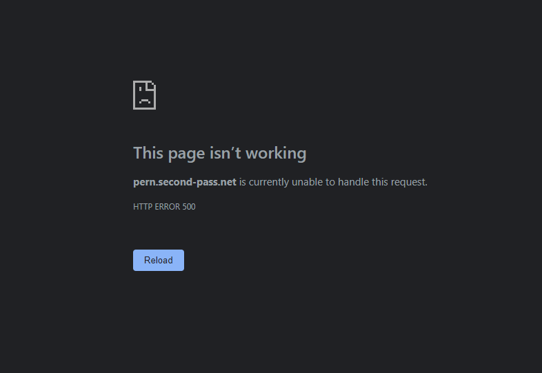Click the frowning mouth on the error icon

145,101
